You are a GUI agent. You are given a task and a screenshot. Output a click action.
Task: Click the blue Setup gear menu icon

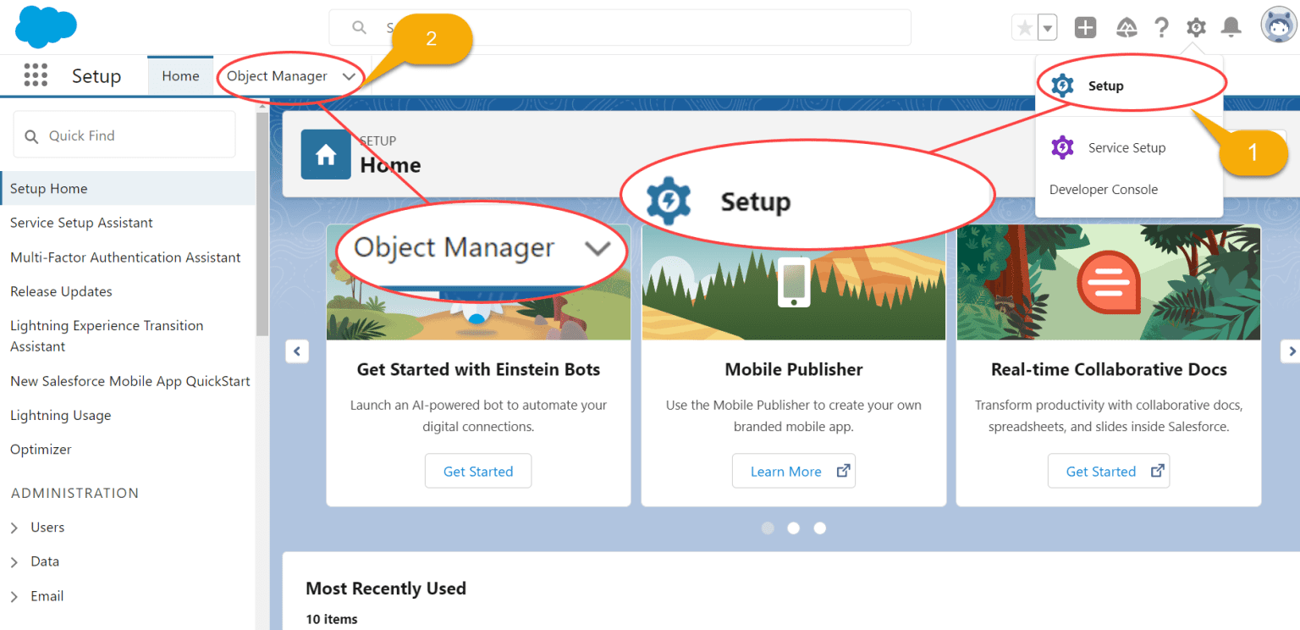(1062, 86)
